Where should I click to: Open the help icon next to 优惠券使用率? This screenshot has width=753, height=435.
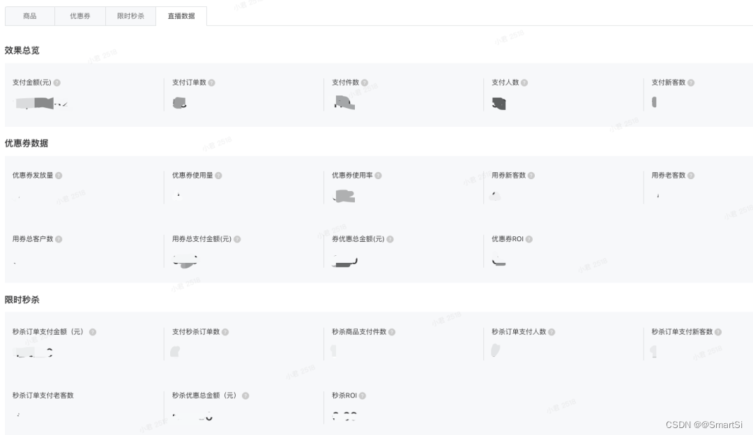pos(377,176)
